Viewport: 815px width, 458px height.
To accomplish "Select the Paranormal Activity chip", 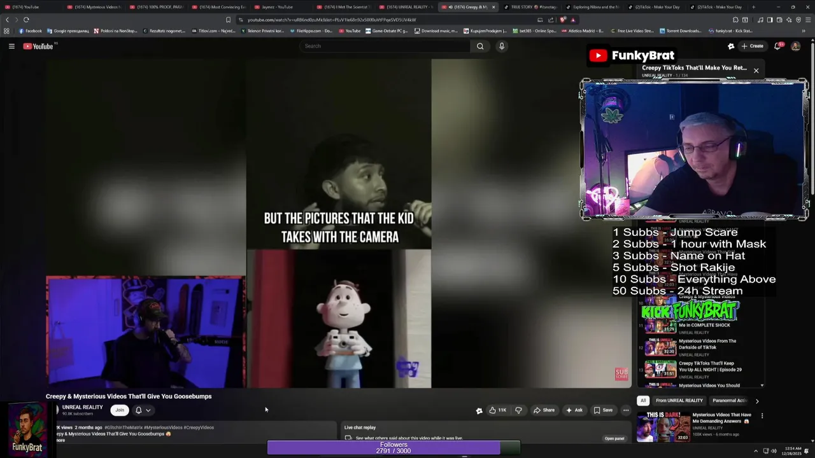I will (729, 401).
